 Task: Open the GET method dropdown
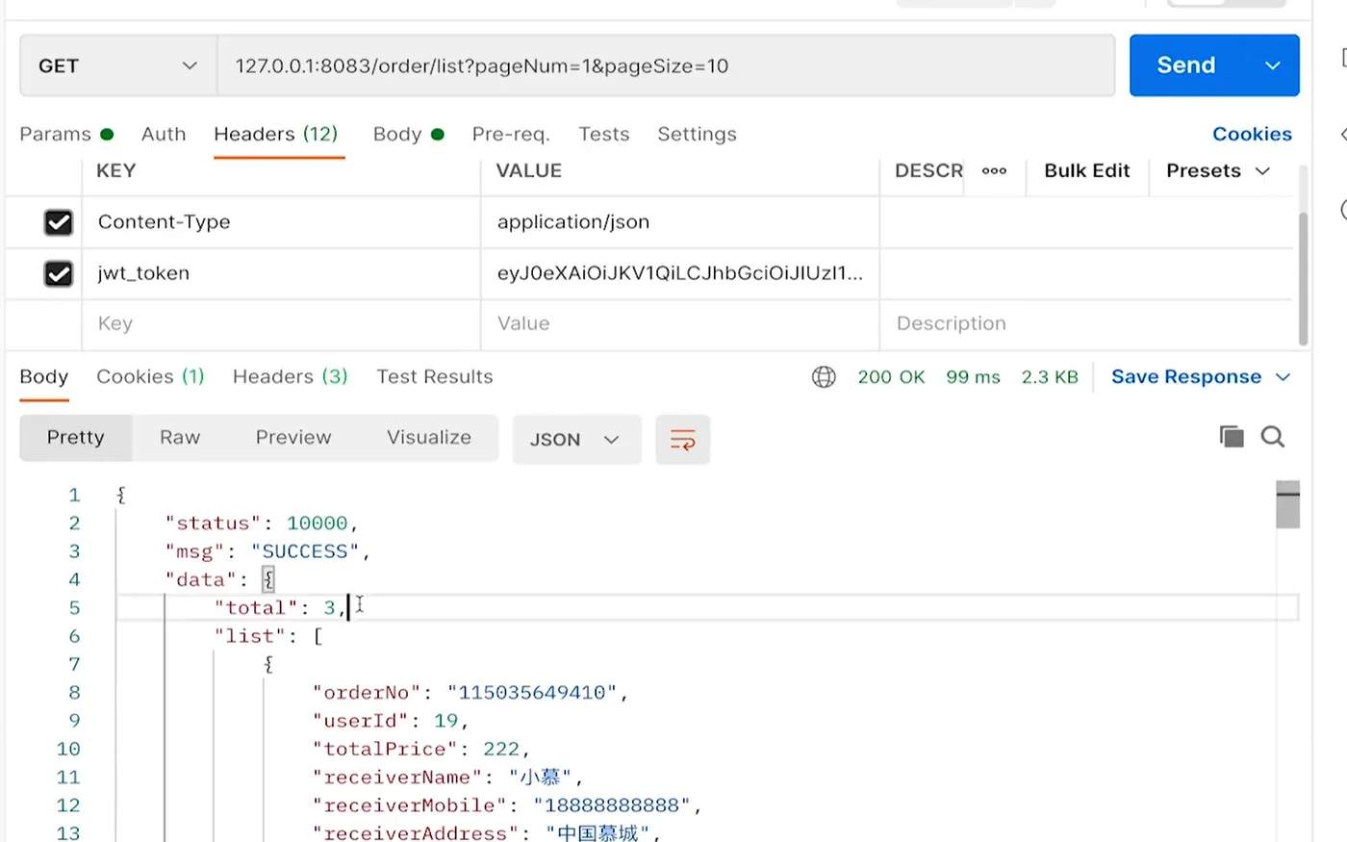[x=118, y=65]
